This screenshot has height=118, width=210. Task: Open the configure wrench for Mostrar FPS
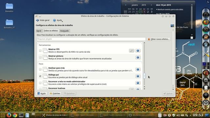tap(132, 50)
